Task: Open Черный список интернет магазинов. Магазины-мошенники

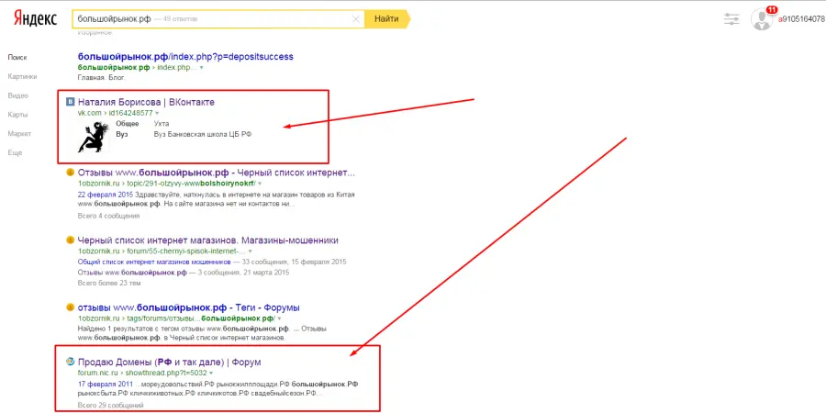Action: click(x=208, y=240)
